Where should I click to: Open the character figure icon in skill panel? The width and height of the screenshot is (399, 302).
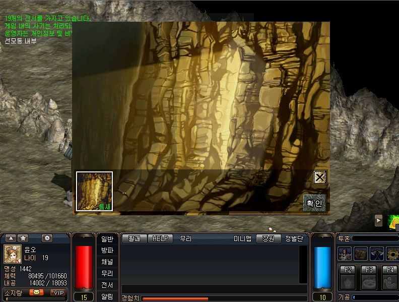[345, 254]
